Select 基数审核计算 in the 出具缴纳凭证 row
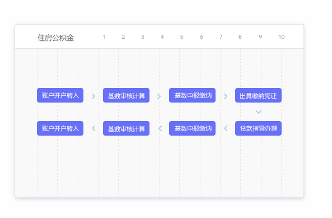 [x=126, y=95]
